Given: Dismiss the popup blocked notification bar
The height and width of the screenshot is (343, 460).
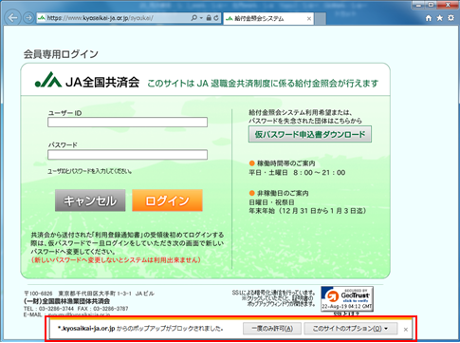Looking at the screenshot, I should point(406,330).
